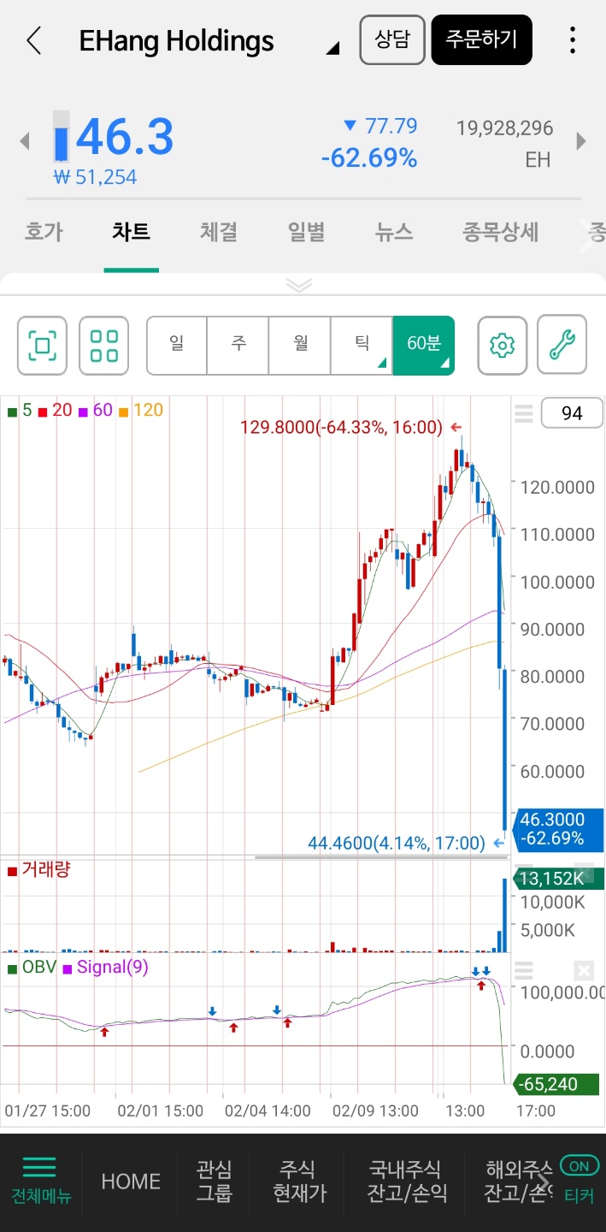Tap the volume figure 19,928,296
Screen dimensions: 606x1232
(504, 128)
